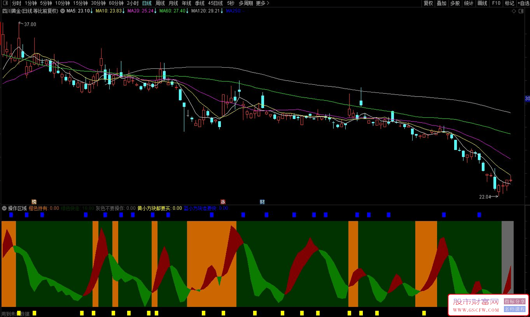Click the 30 price tag on right axis
The width and height of the screenshot is (530, 317).
click(527, 99)
